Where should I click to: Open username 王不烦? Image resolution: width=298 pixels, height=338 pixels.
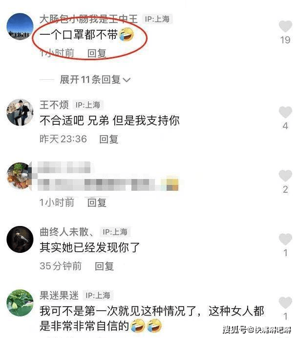(x=54, y=105)
